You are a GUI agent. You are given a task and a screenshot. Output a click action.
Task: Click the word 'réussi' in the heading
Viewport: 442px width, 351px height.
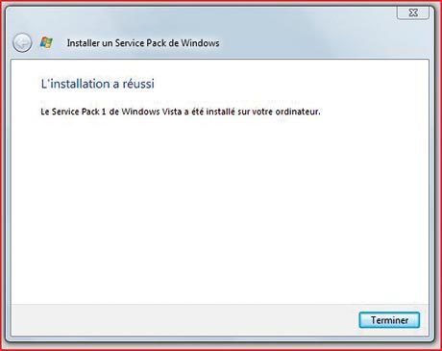(x=138, y=84)
